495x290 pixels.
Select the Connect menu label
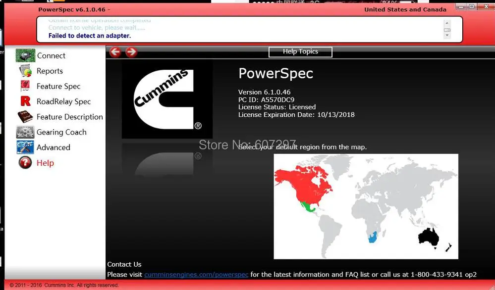(x=51, y=56)
